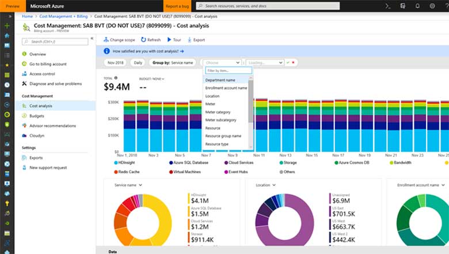Viewport: 449px width, 254px height.
Task: Expand Enrollment account name donut chart dropdown
Action: pos(421,185)
